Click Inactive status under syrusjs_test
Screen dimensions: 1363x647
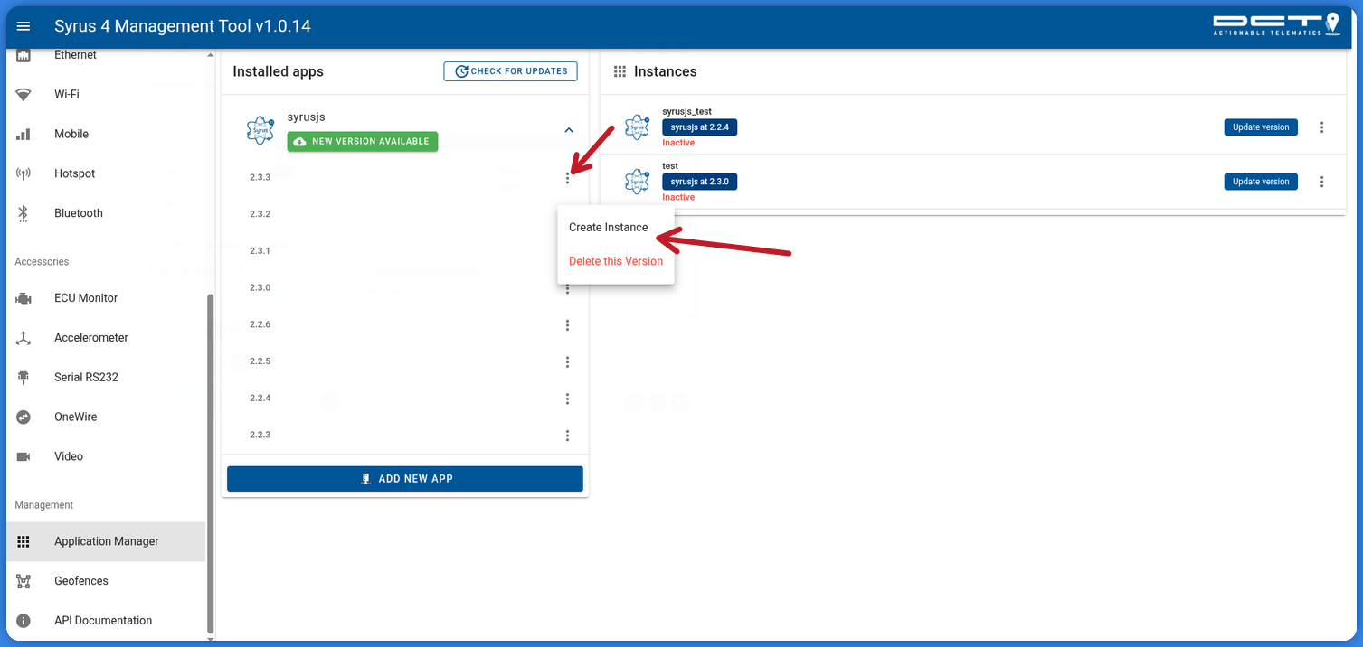(678, 143)
